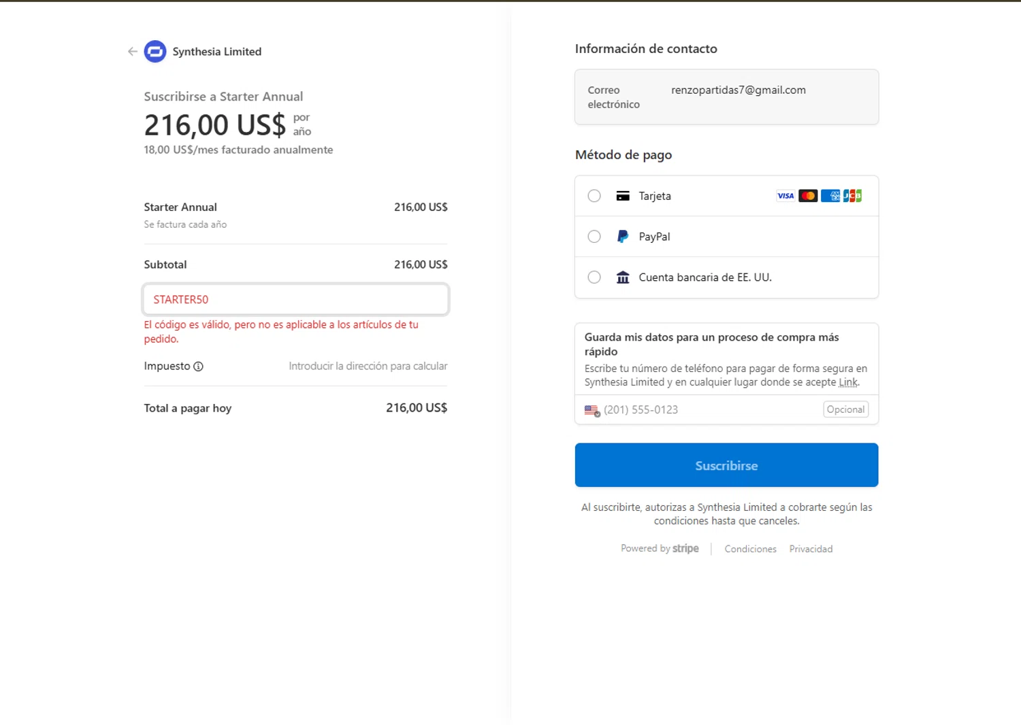Image resolution: width=1021 pixels, height=725 pixels.
Task: Click the JCB card logo
Action: coord(852,196)
